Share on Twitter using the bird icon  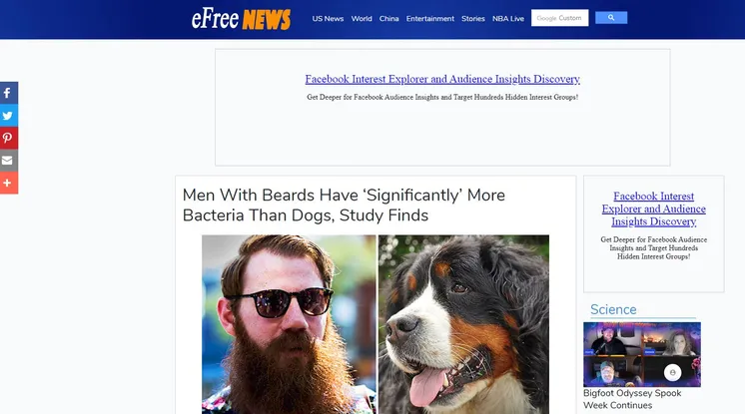click(9, 116)
